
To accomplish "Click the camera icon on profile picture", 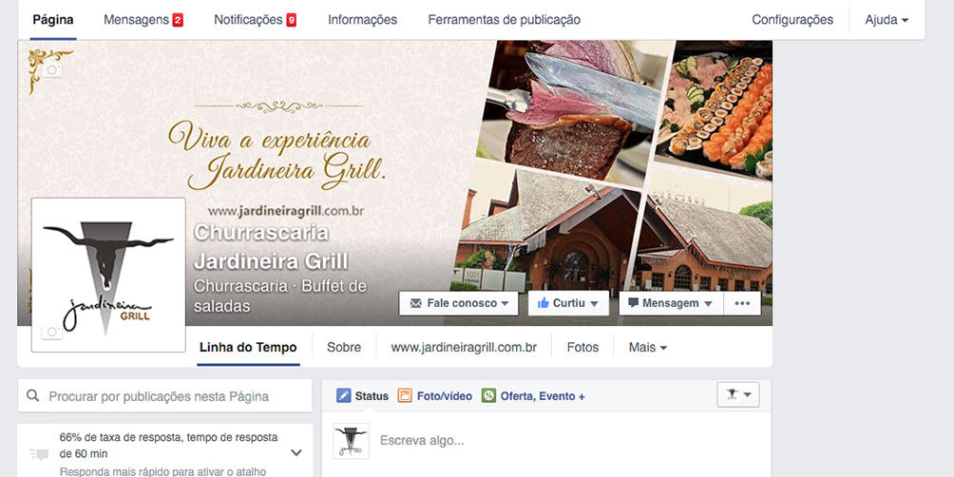I will pos(51,332).
